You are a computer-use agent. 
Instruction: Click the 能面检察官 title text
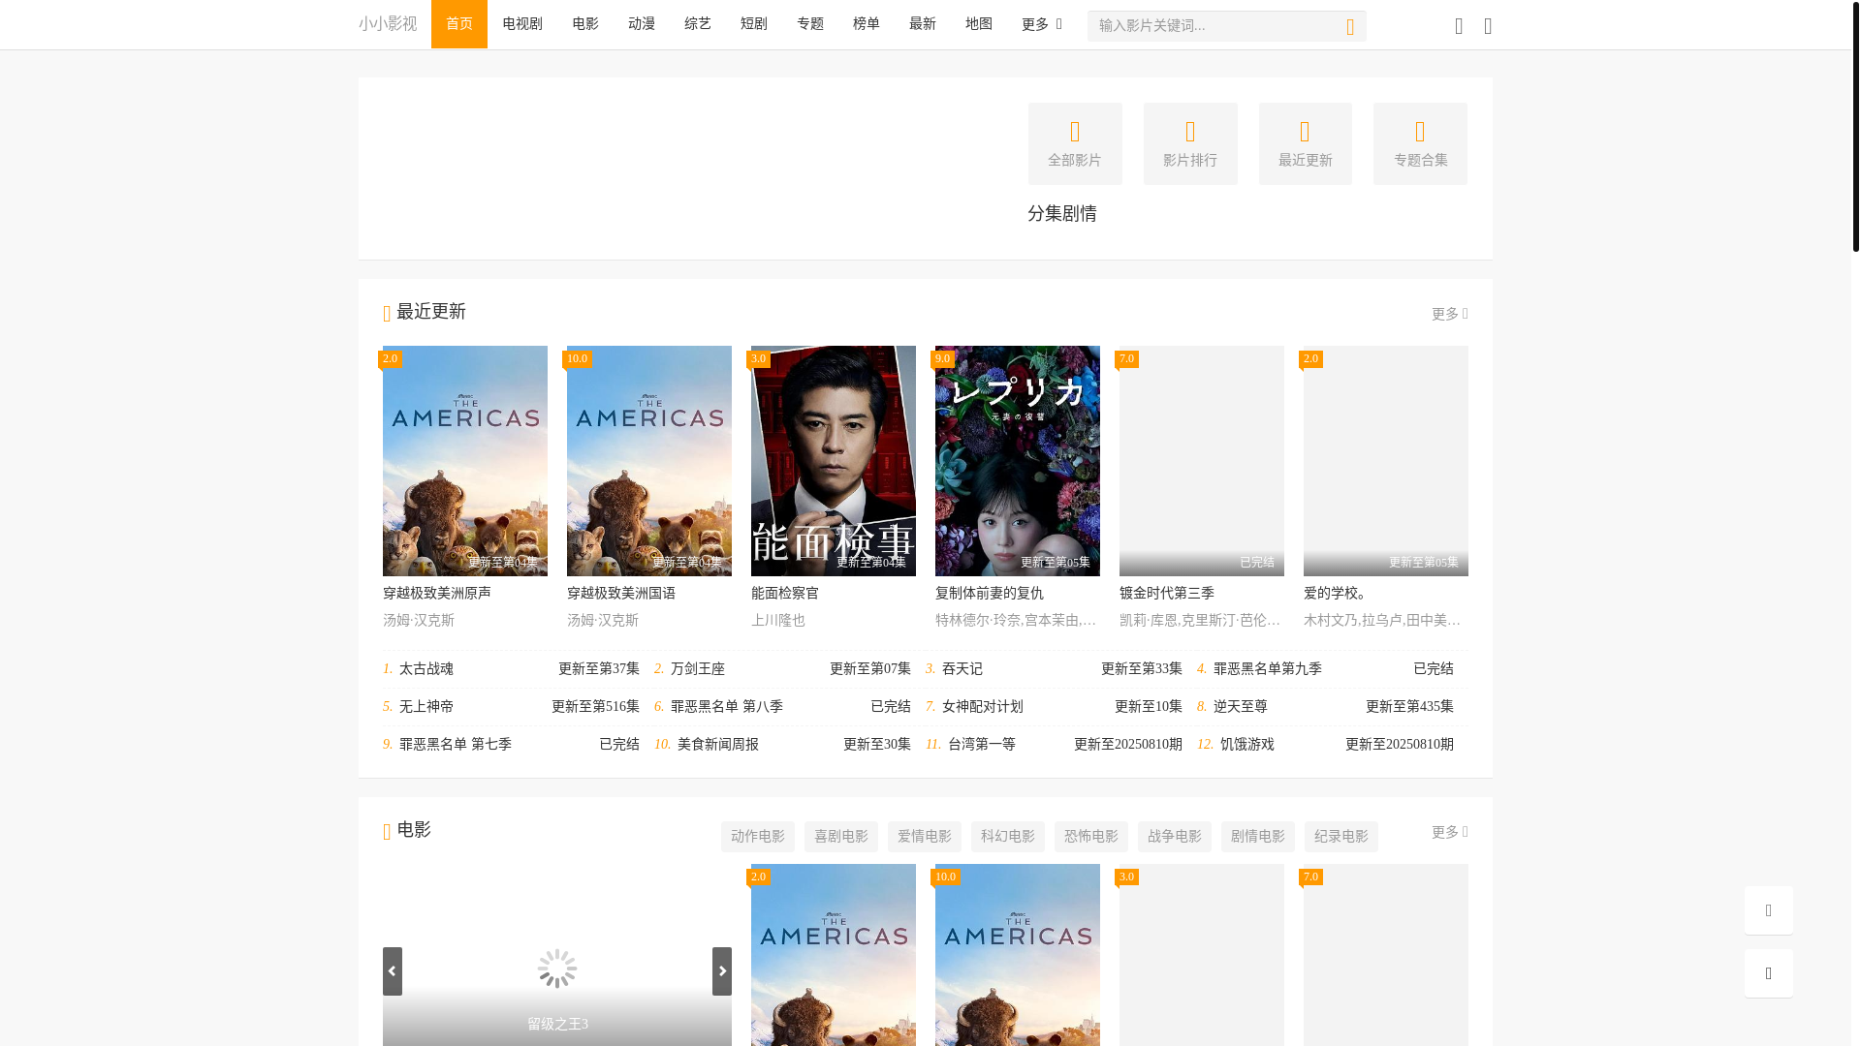click(x=785, y=593)
